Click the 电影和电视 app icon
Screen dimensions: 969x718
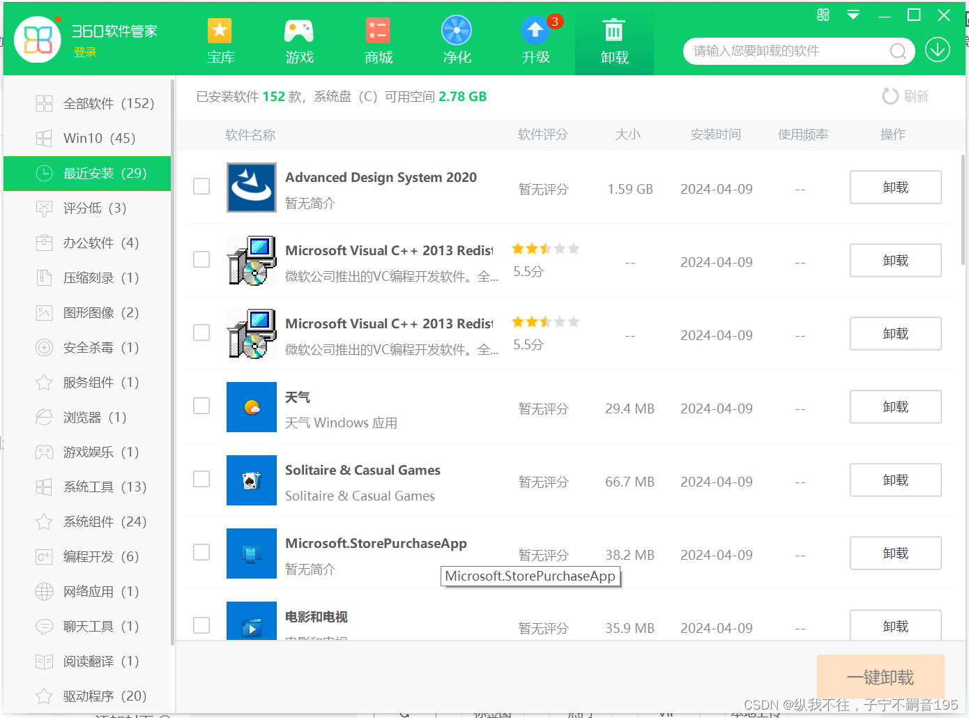[252, 621]
